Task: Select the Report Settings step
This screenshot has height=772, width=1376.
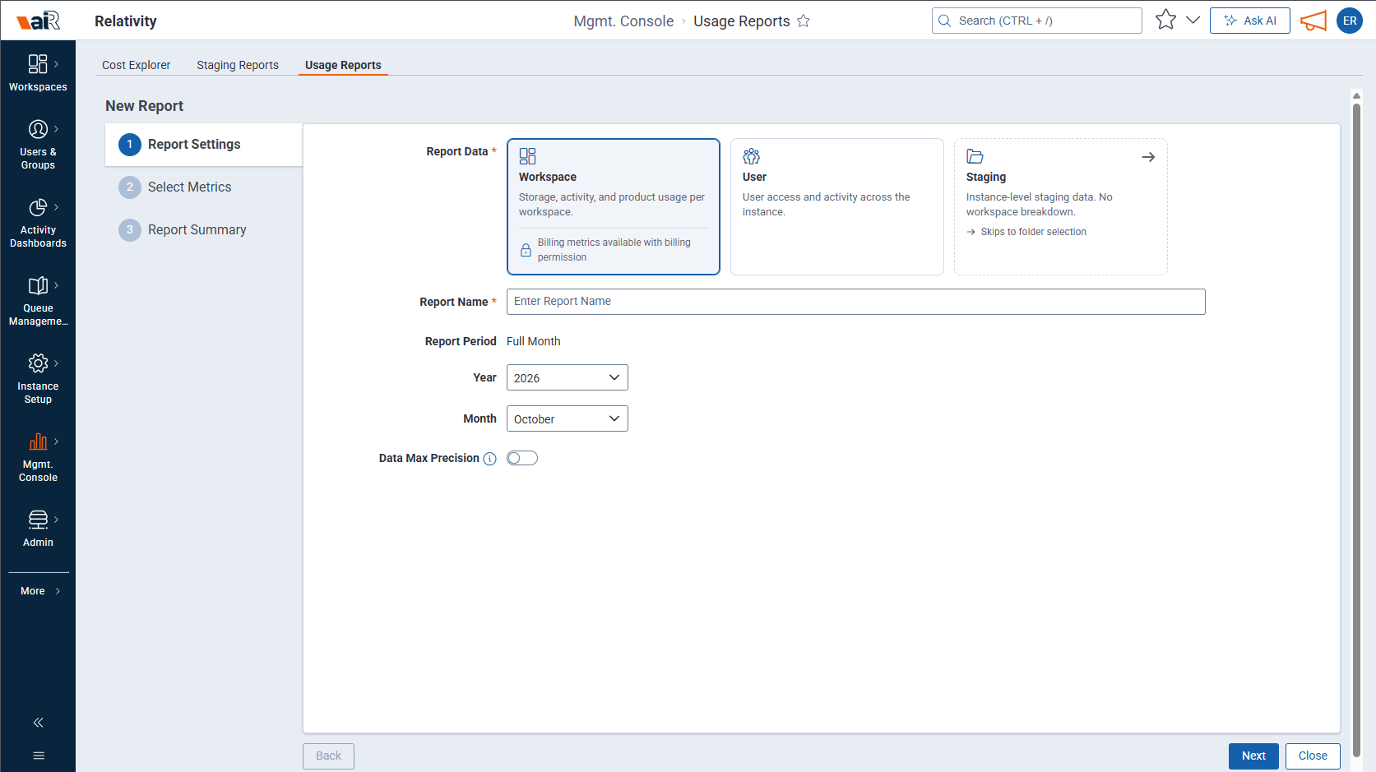Action: click(x=204, y=145)
